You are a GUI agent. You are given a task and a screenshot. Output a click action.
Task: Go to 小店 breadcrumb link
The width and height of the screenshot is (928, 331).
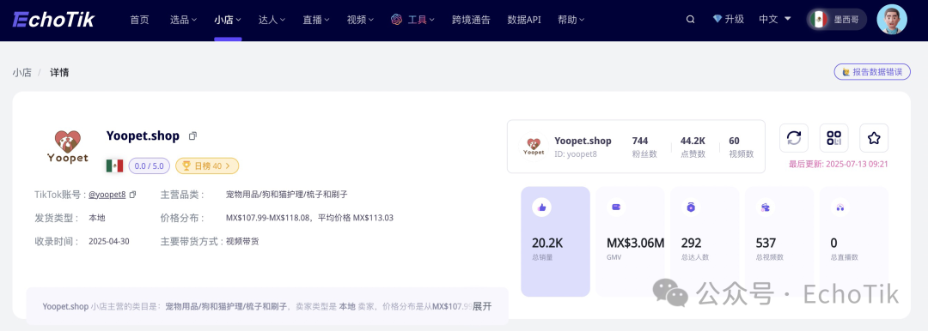21,73
